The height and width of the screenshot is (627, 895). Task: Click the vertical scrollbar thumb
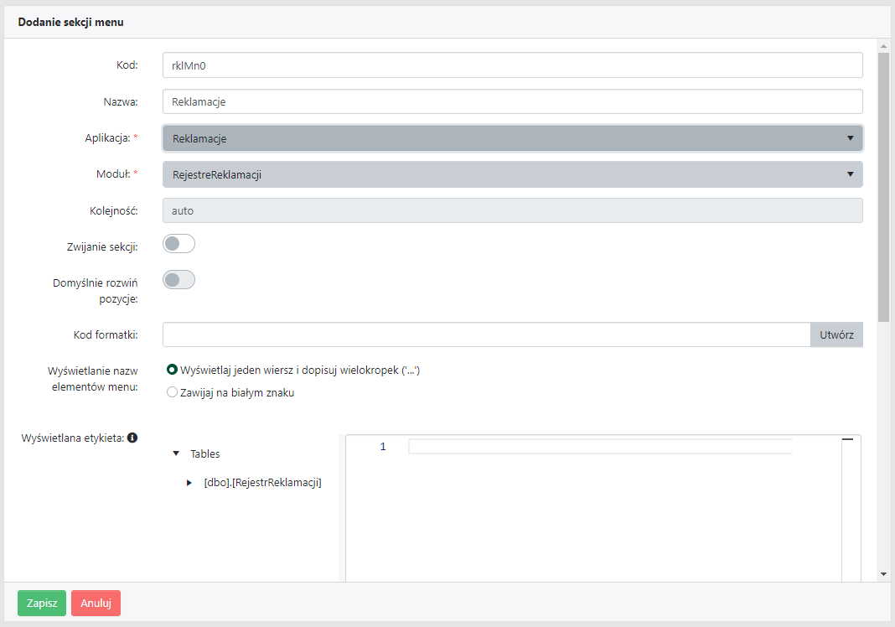883,184
